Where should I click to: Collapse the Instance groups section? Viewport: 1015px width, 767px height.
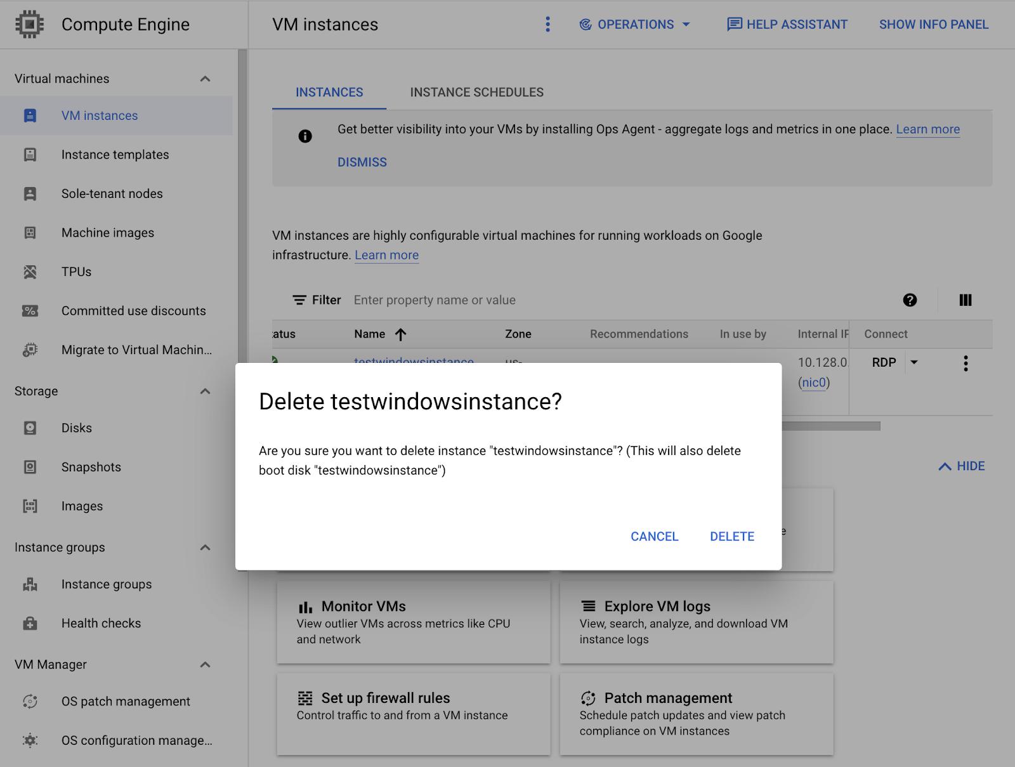205,547
